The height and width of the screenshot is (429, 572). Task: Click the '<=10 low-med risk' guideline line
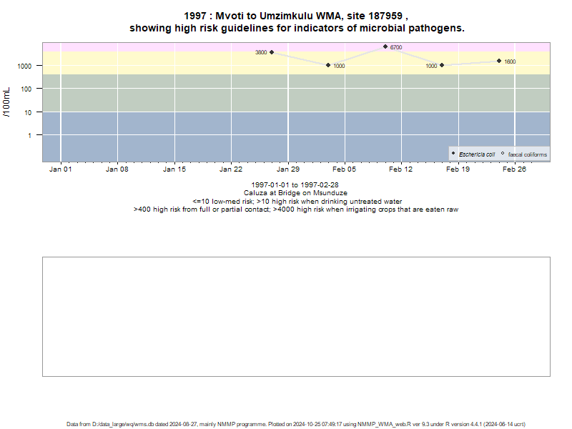(x=297, y=202)
